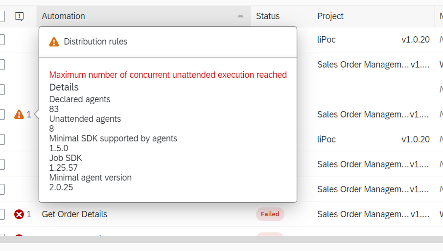Open the error count link beside red icon
This screenshot has height=251, width=443.
[x=29, y=214]
